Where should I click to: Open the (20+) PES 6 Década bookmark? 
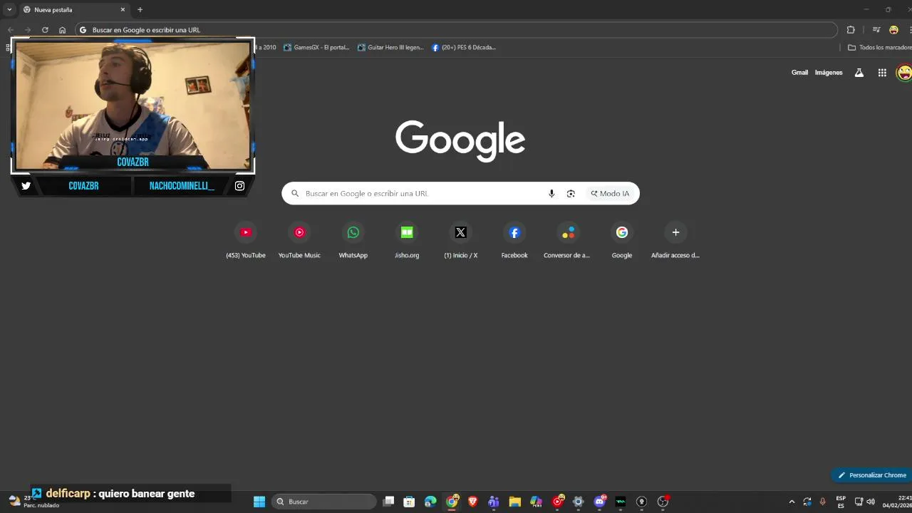(x=464, y=48)
